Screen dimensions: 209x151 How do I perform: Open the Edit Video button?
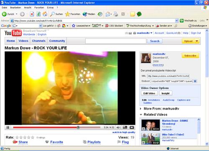(149, 93)
